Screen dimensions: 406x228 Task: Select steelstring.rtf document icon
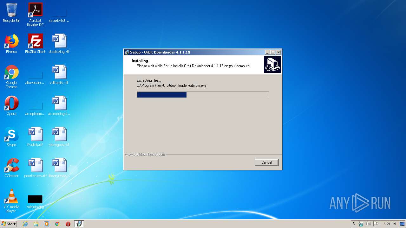(x=59, y=44)
